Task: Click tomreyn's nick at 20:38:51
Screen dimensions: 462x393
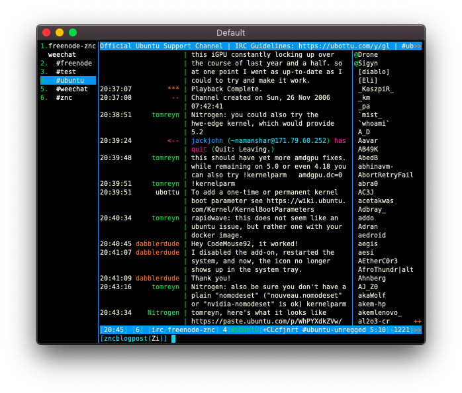Action: (165, 115)
